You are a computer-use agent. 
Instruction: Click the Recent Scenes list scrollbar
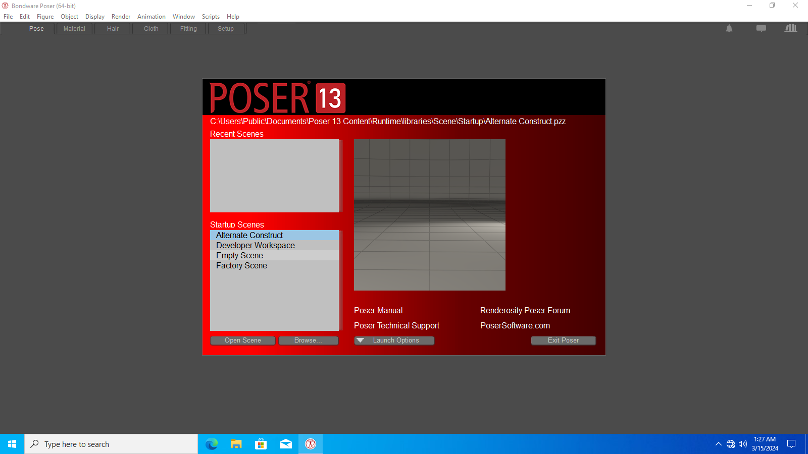[x=341, y=176]
